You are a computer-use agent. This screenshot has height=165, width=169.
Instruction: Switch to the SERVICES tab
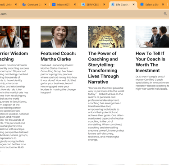pos(93,5)
